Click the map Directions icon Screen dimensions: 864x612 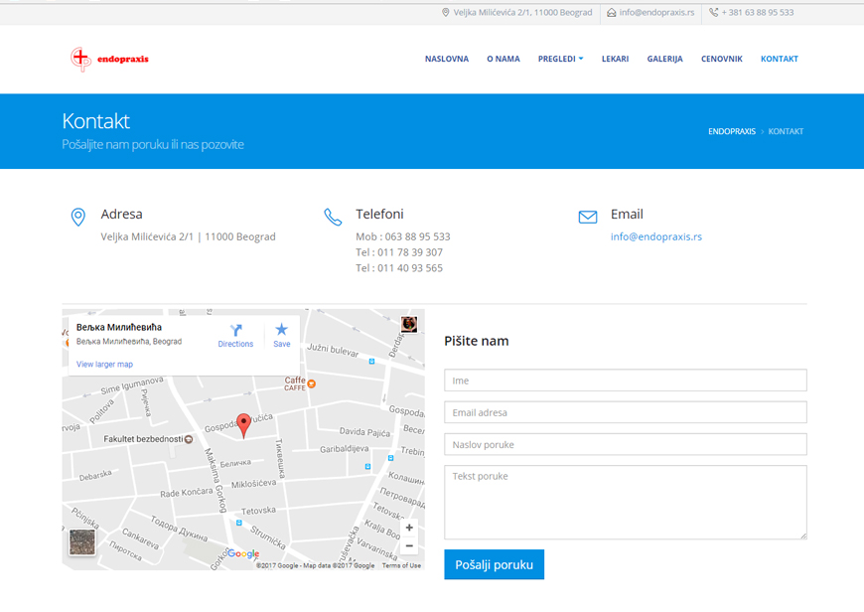click(235, 332)
